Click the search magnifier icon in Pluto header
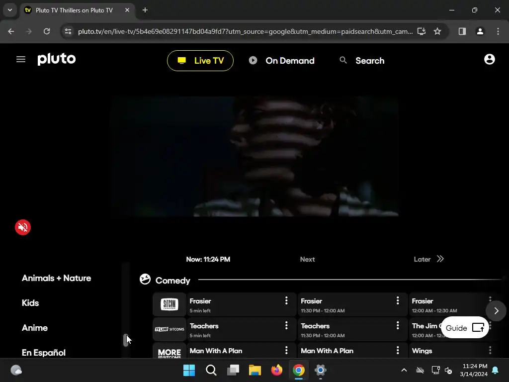 pyautogui.click(x=343, y=60)
